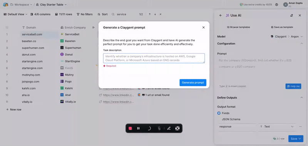Click the Aman Gupta avatar

pyautogui.click(x=286, y=5)
